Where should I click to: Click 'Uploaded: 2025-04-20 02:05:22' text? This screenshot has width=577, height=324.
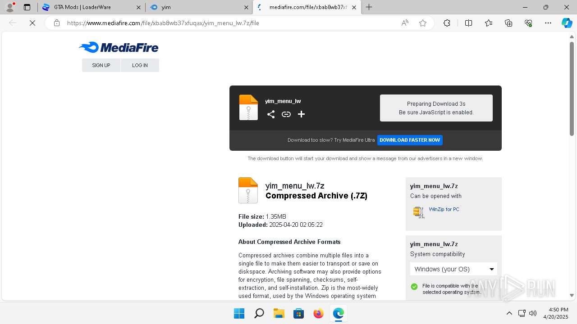280,225
